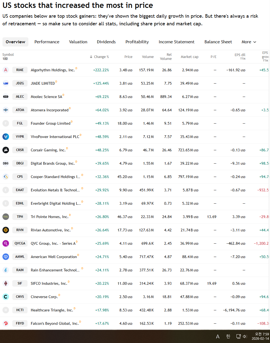The height and width of the screenshot is (343, 270).
Task: Click the −6,194.76 USD EPS value for HCTI
Action: (234, 310)
